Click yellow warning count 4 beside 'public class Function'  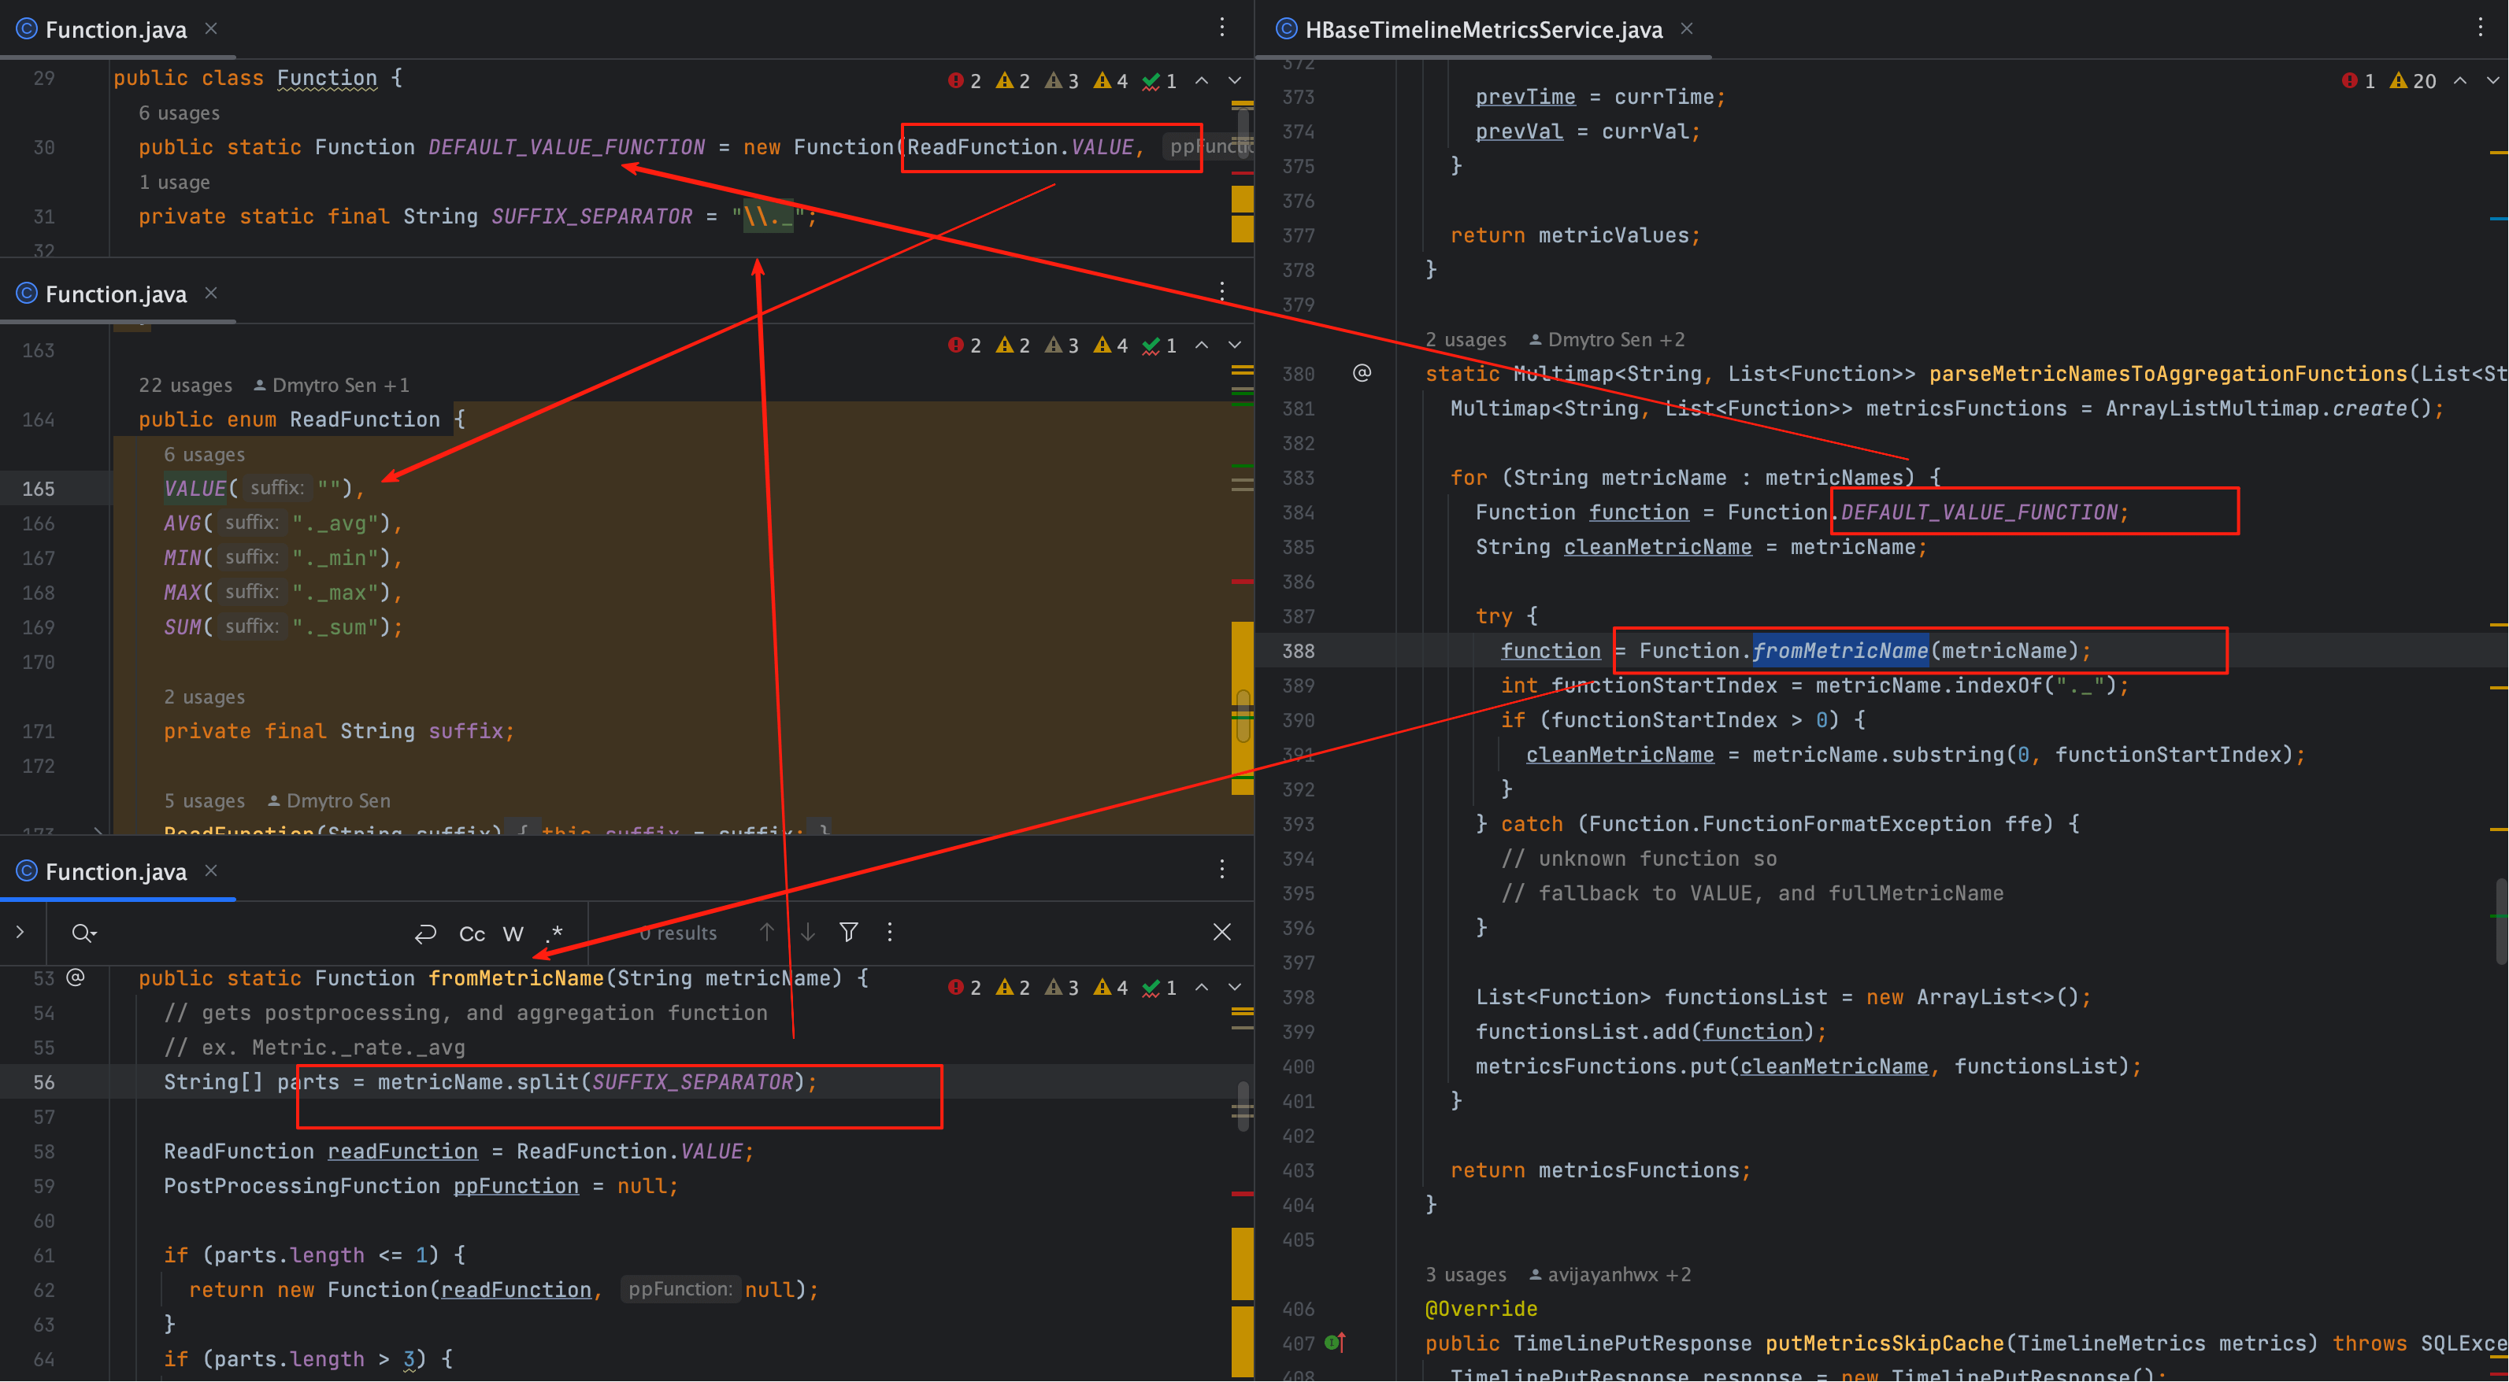pos(1110,81)
